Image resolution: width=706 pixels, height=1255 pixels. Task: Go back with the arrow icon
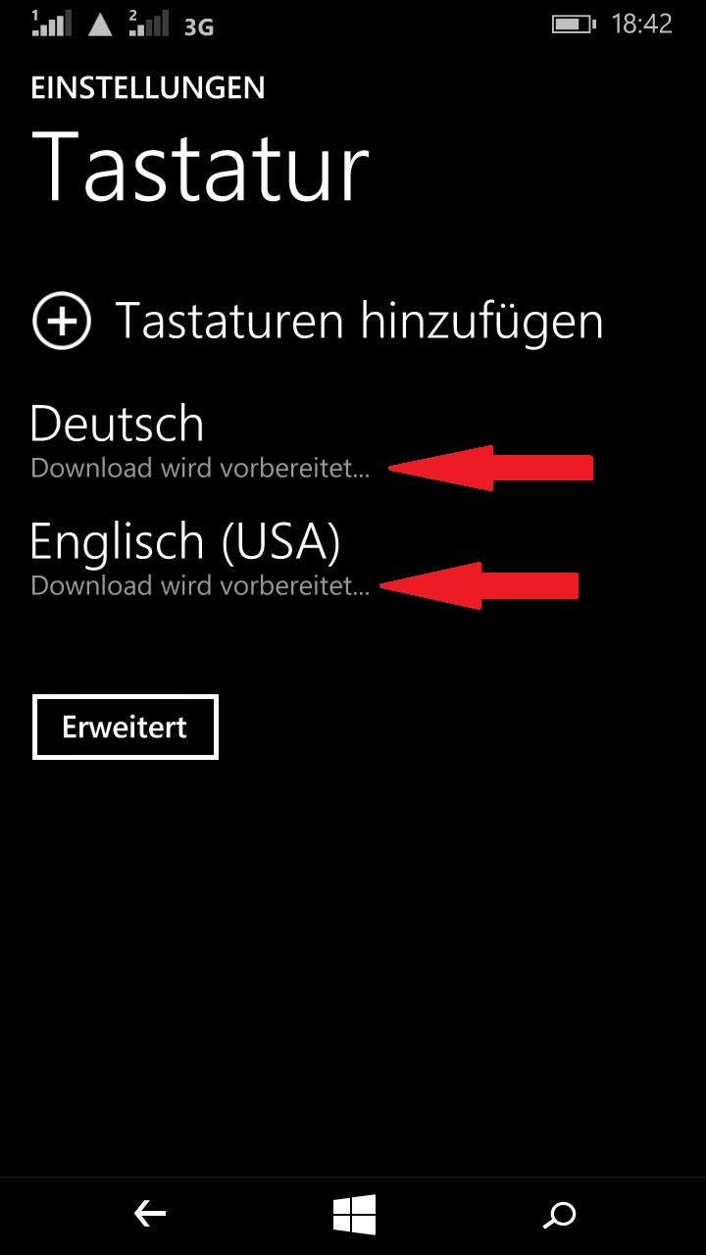pos(150,1216)
